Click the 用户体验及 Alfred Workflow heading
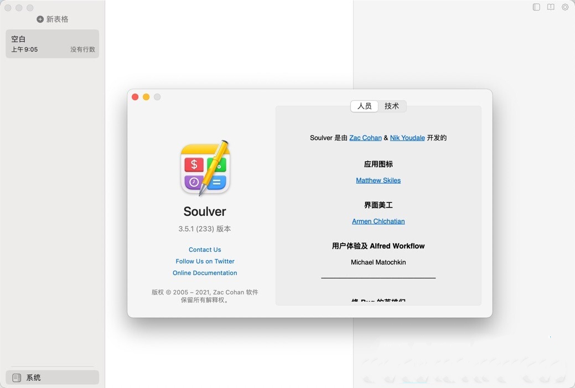 (x=378, y=246)
